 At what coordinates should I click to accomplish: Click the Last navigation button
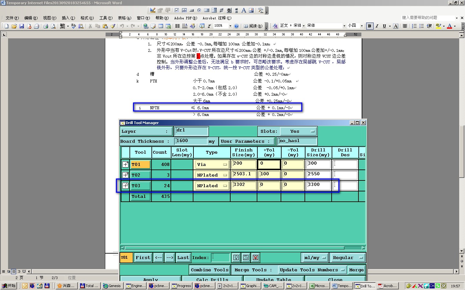coord(183,258)
